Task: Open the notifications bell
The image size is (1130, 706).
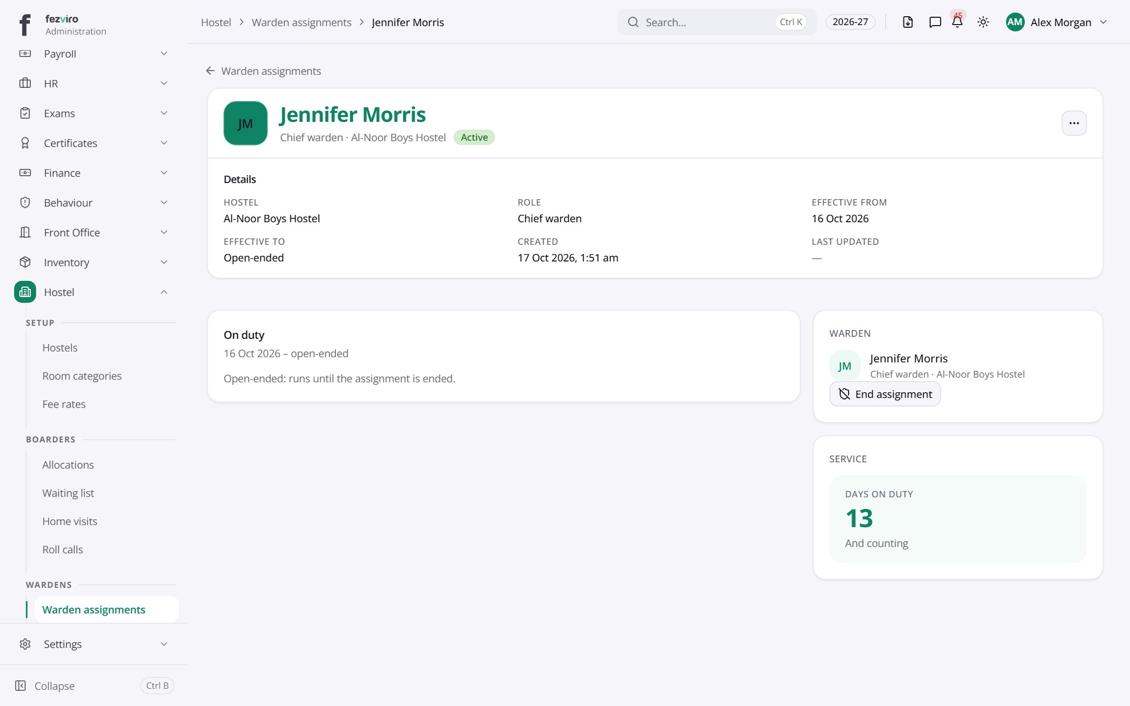Action: [x=957, y=22]
